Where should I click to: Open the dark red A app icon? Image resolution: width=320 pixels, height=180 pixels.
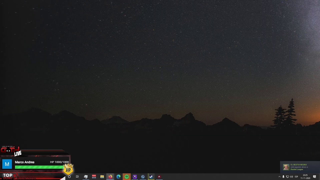159,177
